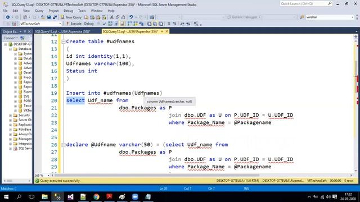The height and width of the screenshot is (202, 360).
Task: Open the Connect dropdown in Object Explorer
Action: point(11,38)
